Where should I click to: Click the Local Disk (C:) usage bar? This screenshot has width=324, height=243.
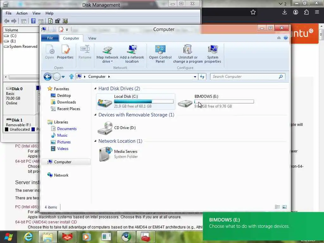(144, 102)
